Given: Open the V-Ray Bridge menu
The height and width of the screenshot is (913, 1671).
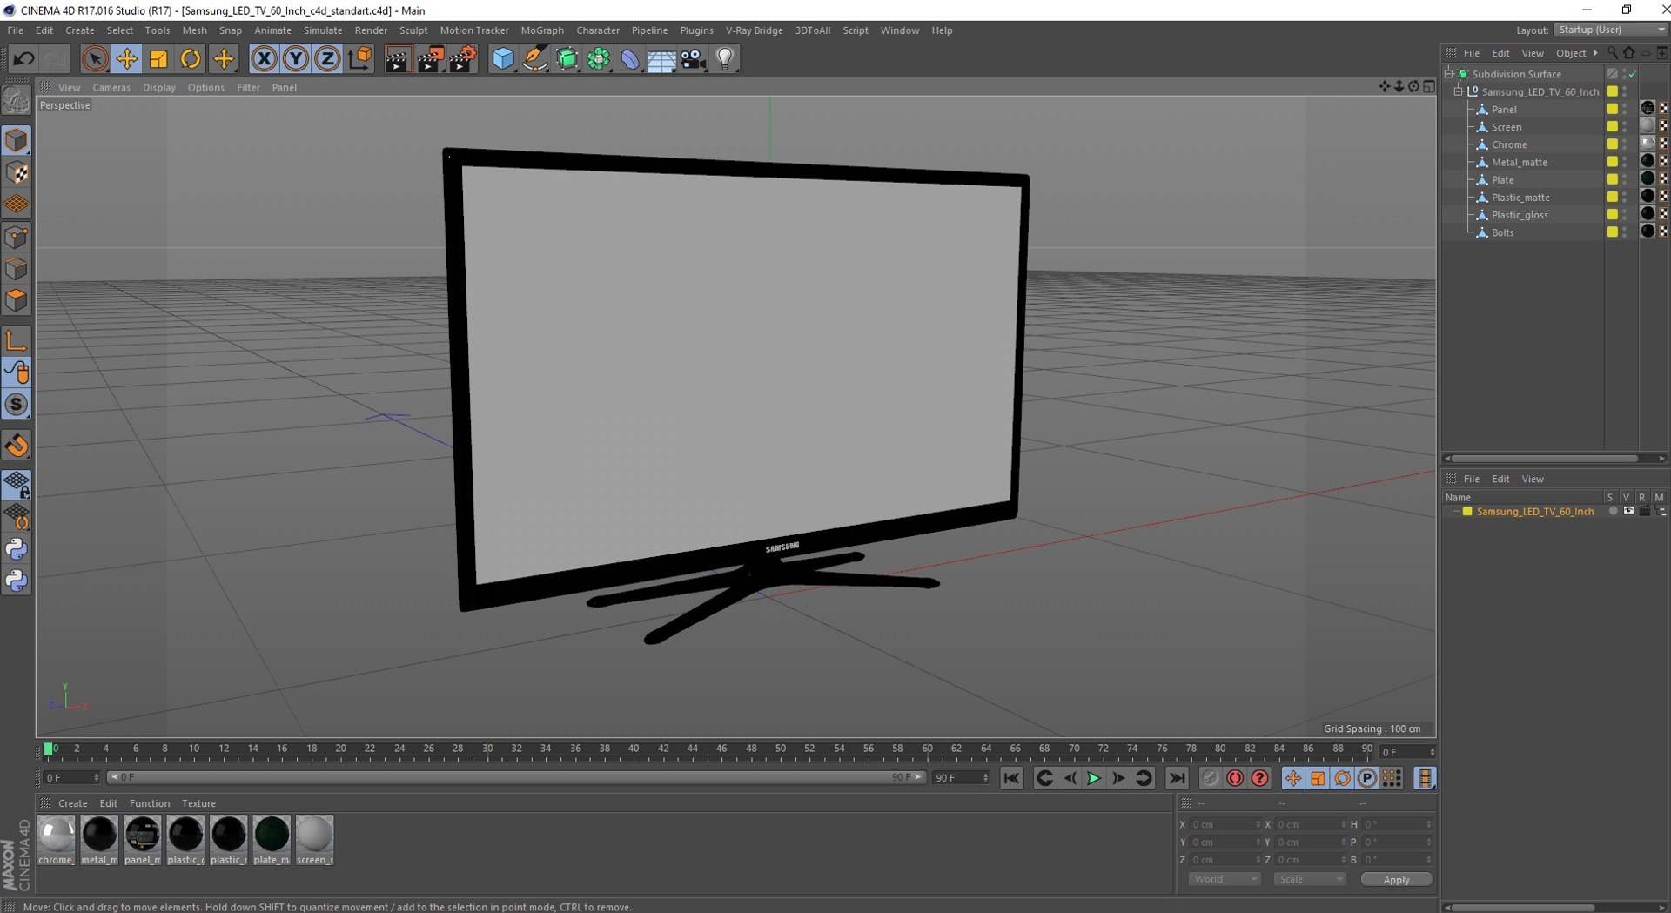Looking at the screenshot, I should coord(755,30).
